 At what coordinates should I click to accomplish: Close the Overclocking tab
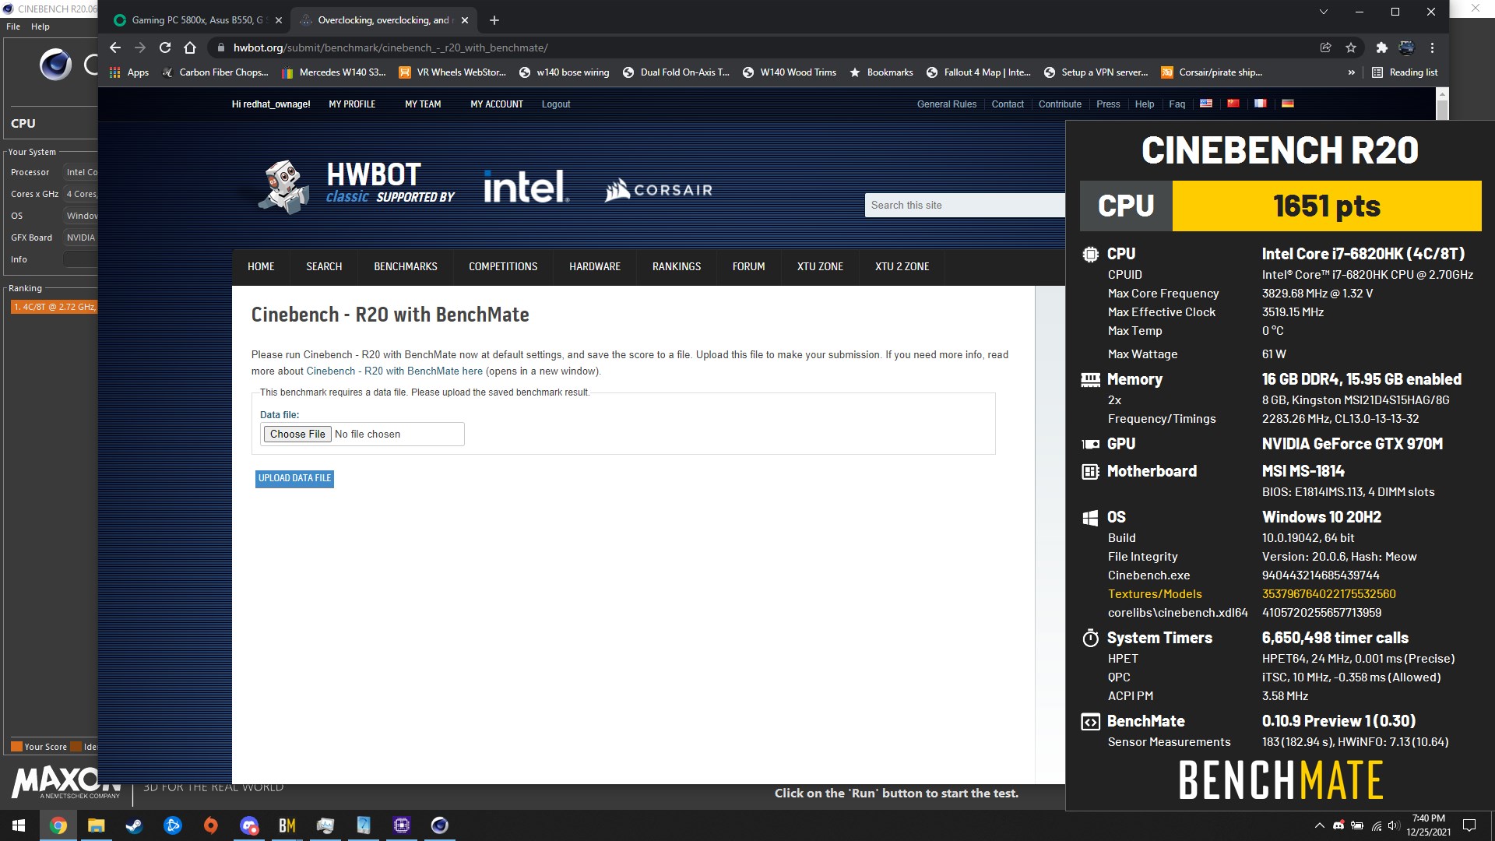point(465,20)
